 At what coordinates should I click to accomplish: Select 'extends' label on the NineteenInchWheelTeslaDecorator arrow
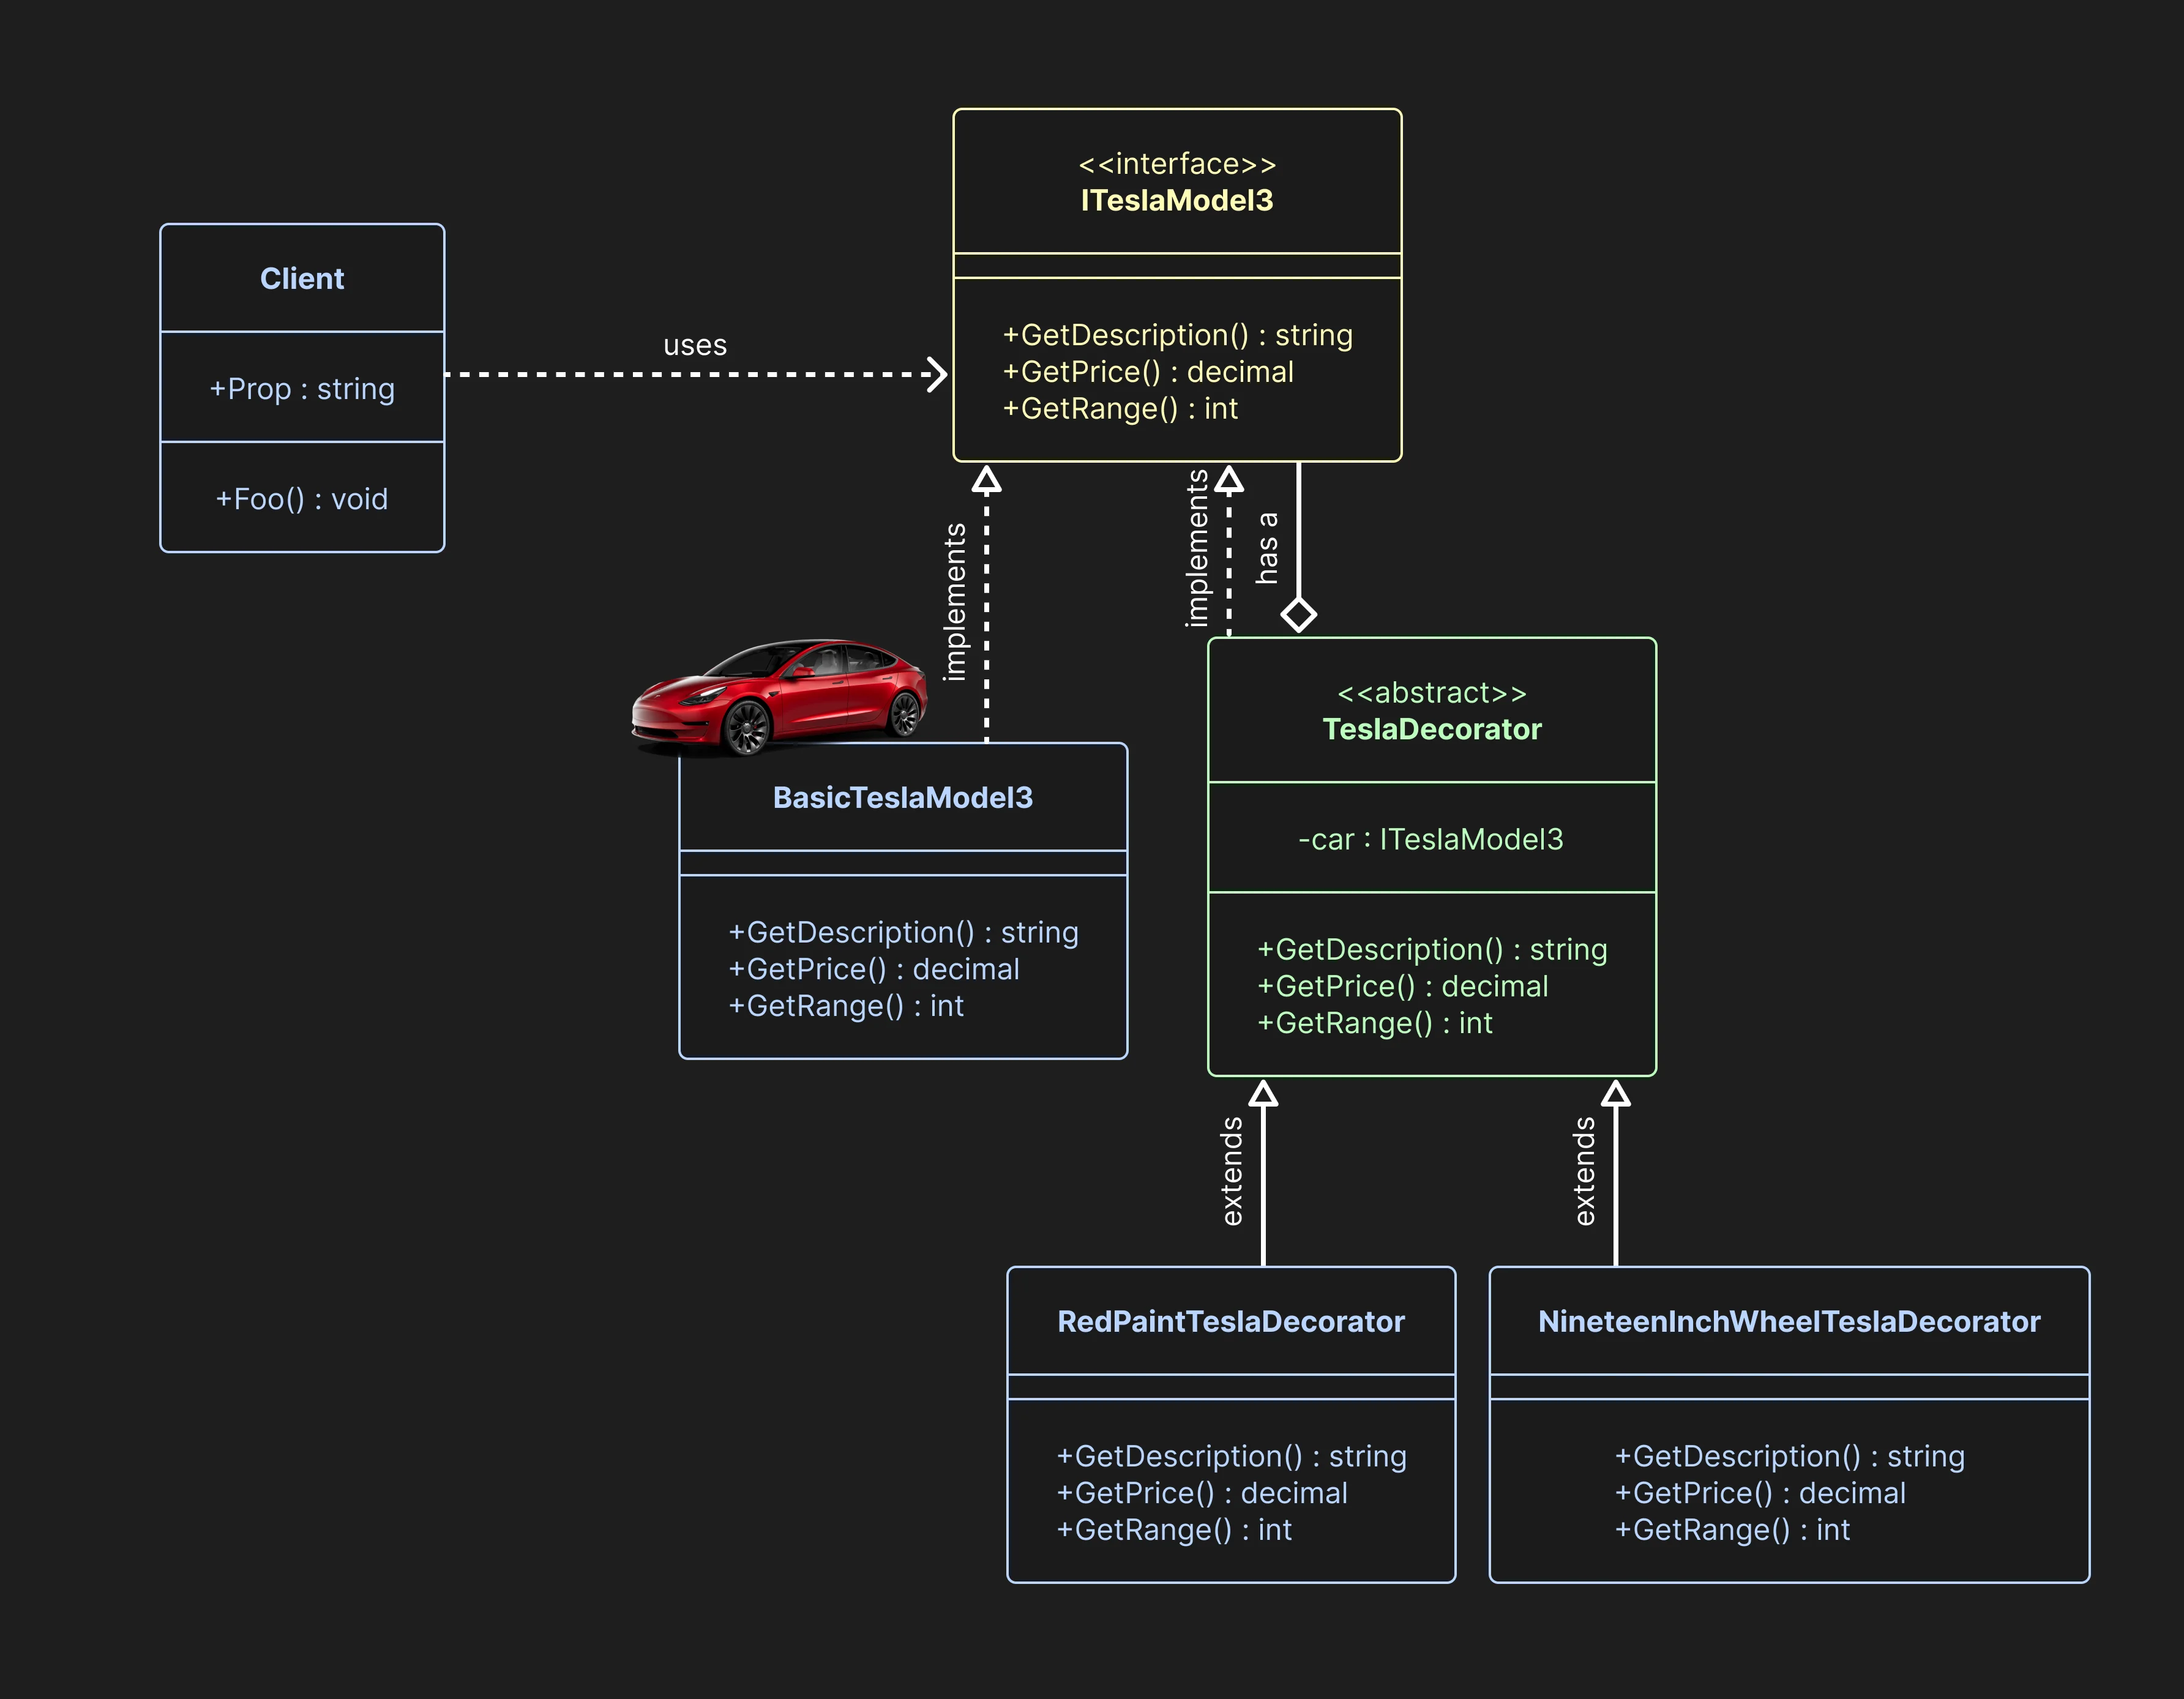[1585, 1171]
